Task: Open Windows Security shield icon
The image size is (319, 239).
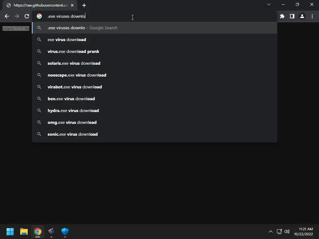Action: 65,231
